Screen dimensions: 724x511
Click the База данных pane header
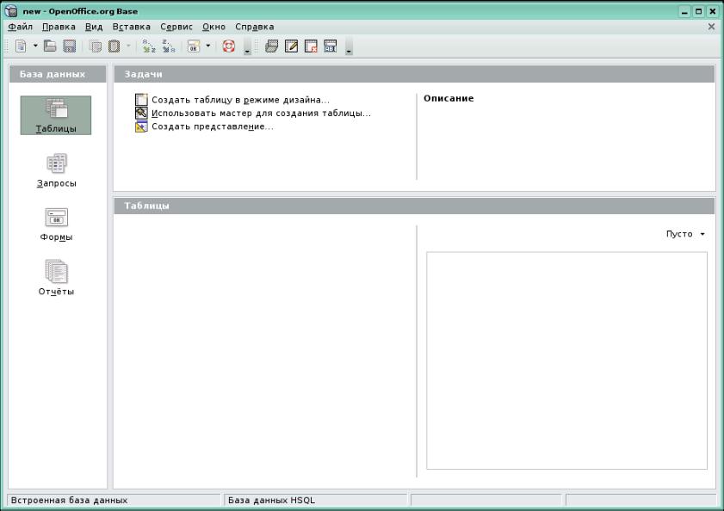[58, 74]
